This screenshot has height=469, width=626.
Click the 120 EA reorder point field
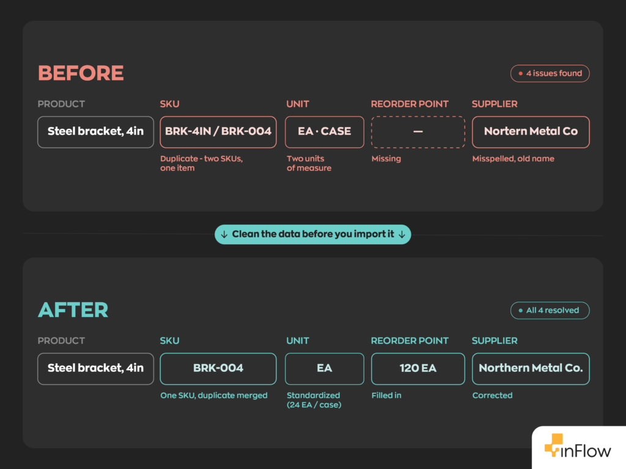coord(418,369)
